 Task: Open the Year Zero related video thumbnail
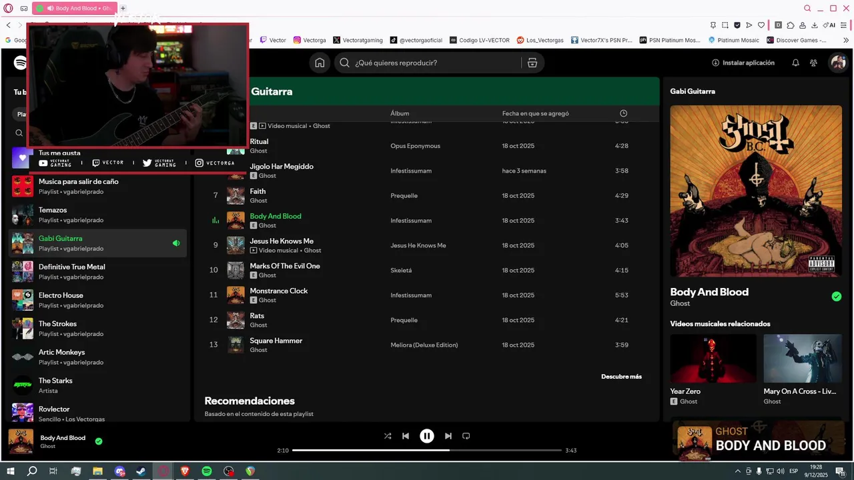(713, 358)
